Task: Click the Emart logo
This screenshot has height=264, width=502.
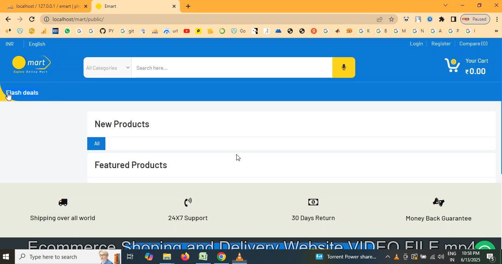Action: (31, 65)
